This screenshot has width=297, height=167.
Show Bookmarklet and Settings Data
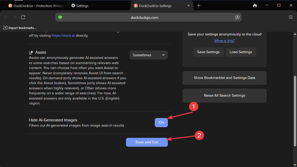point(224,78)
